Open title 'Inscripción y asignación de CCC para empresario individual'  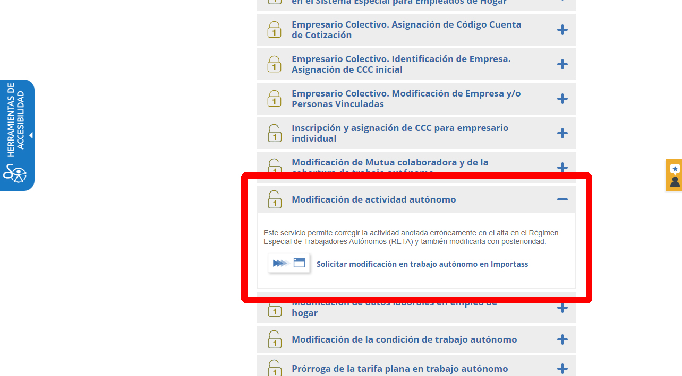pyautogui.click(x=400, y=133)
